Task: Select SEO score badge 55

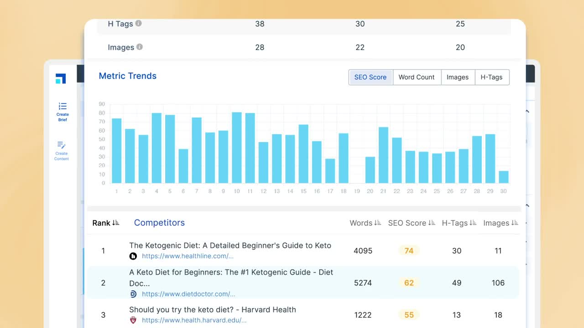Action: pyautogui.click(x=409, y=315)
